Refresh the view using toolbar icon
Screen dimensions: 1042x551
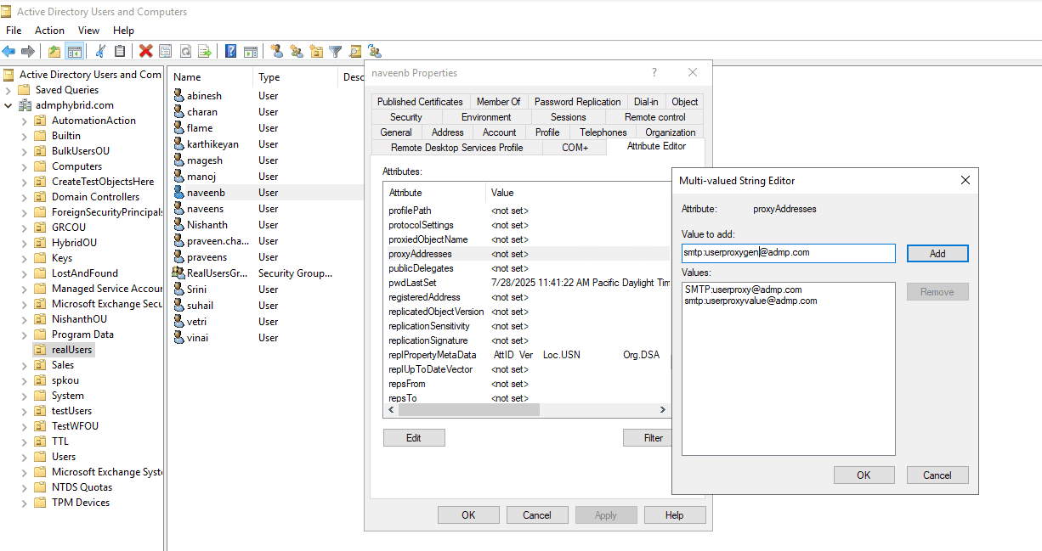click(185, 51)
